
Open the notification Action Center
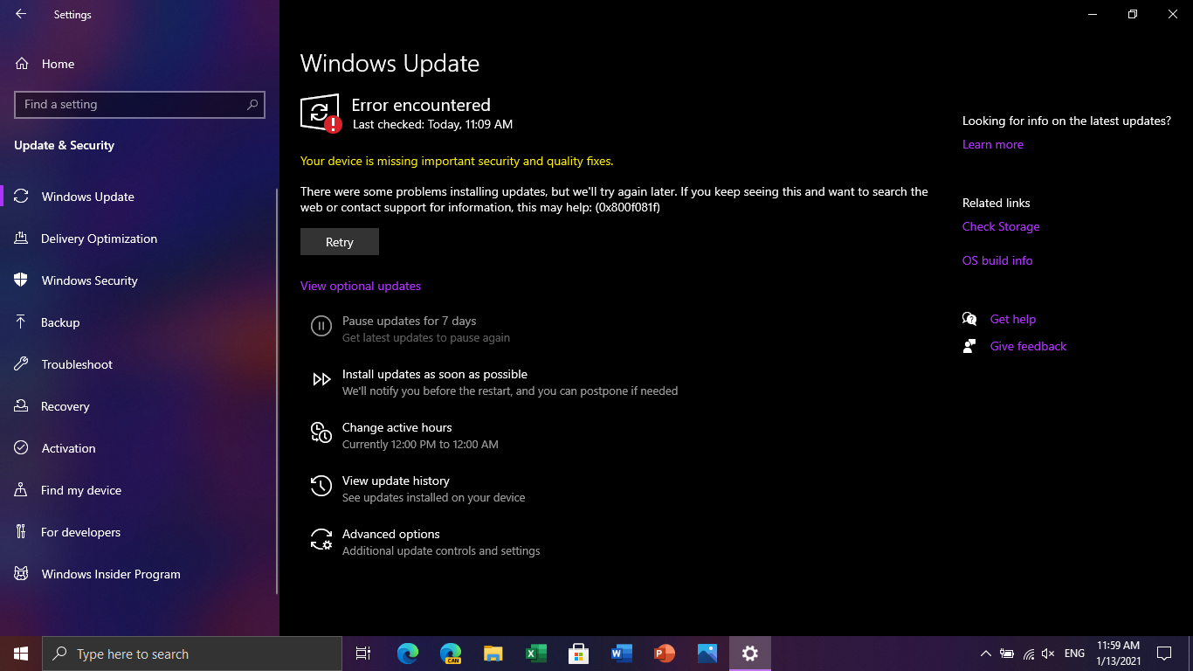[1164, 654]
